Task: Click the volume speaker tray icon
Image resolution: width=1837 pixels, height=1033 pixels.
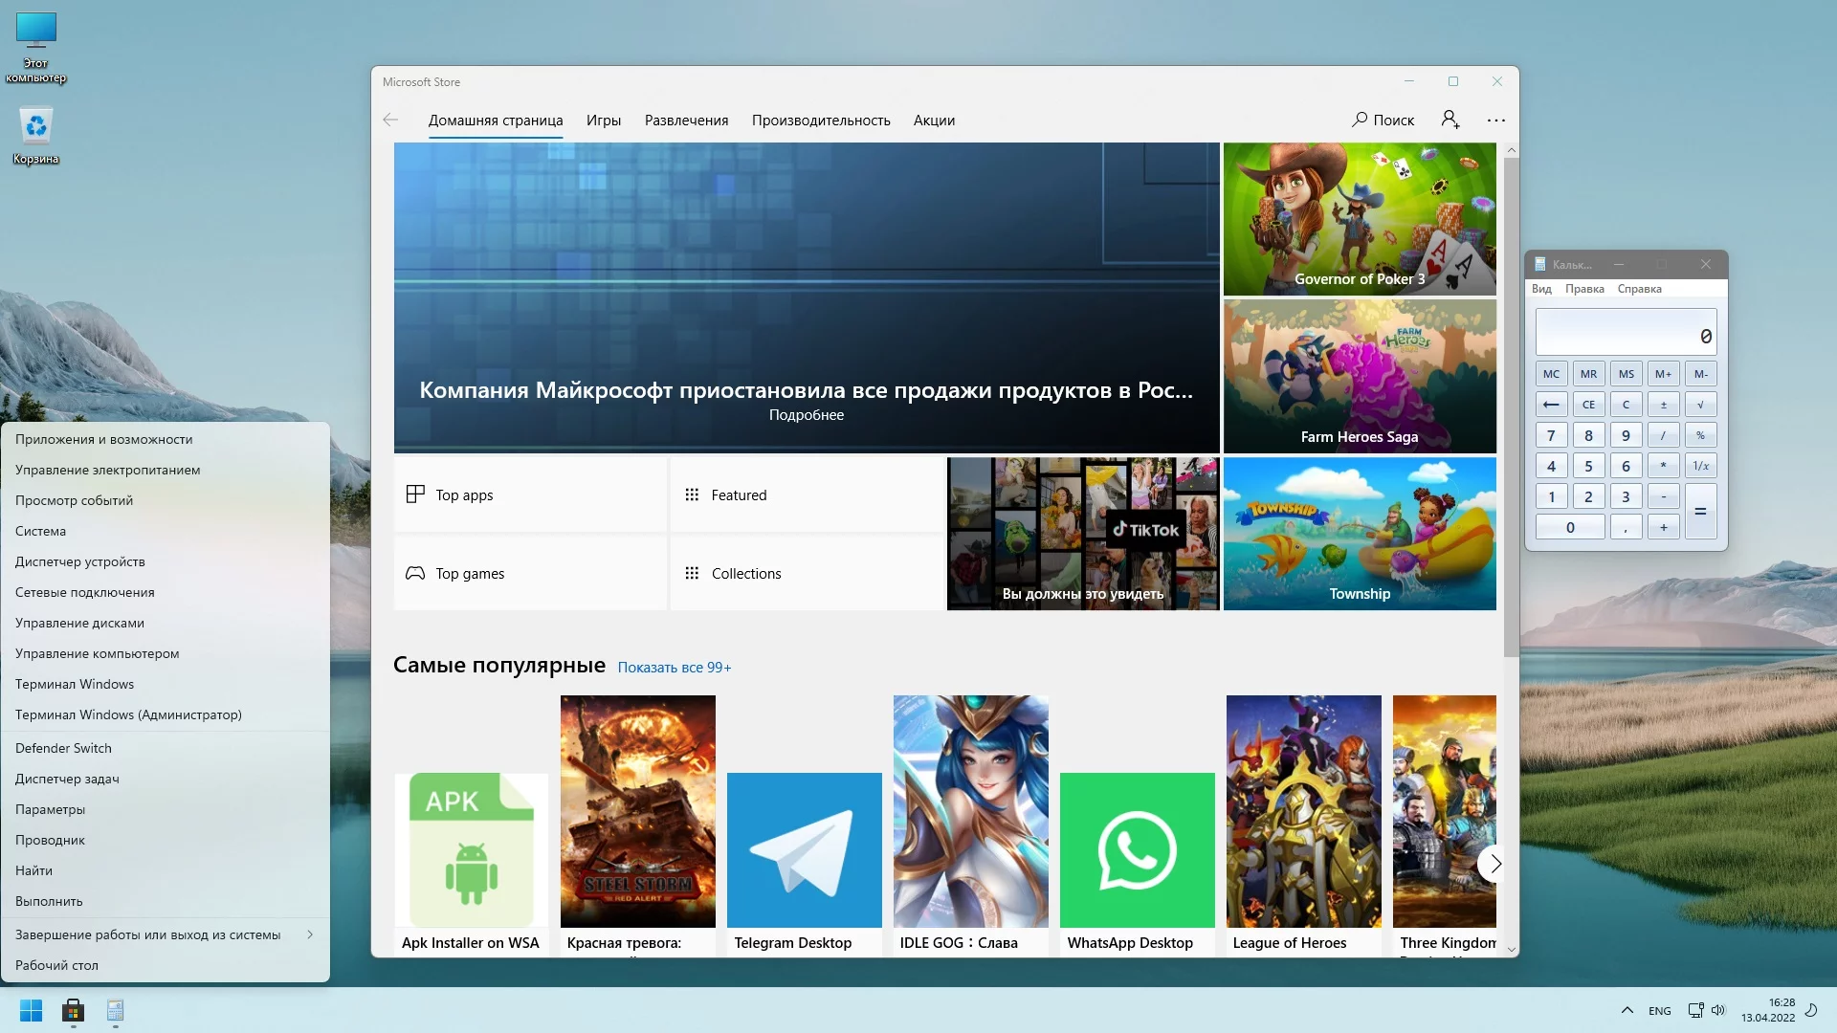Action: [x=1718, y=1010]
